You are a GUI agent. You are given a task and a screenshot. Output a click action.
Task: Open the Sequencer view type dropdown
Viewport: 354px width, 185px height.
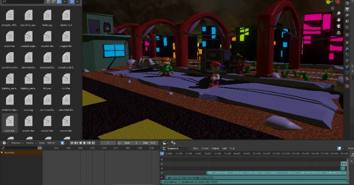click(176, 148)
